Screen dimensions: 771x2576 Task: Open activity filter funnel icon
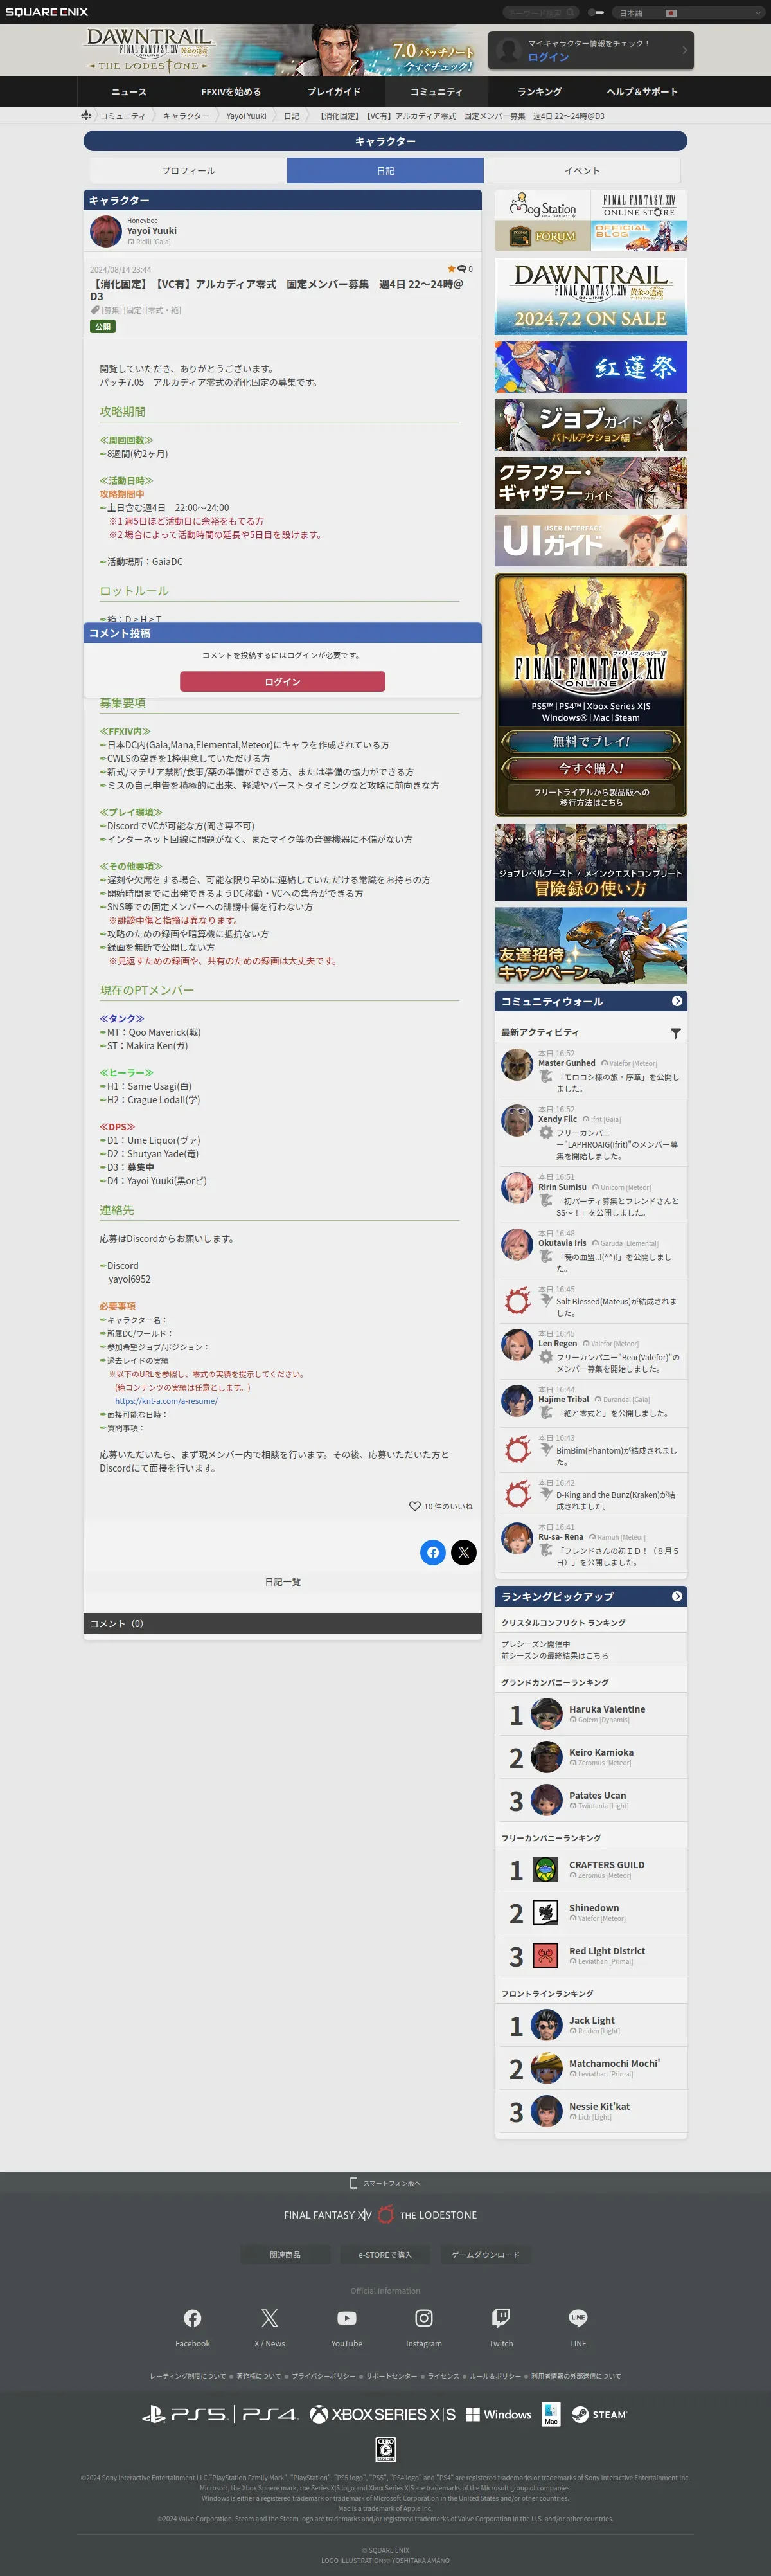click(676, 1033)
